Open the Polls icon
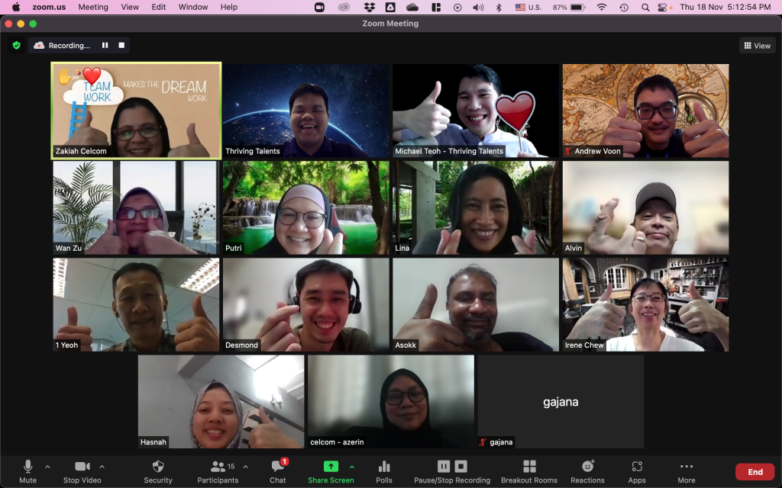Viewport: 782px width, 488px height. pyautogui.click(x=384, y=467)
